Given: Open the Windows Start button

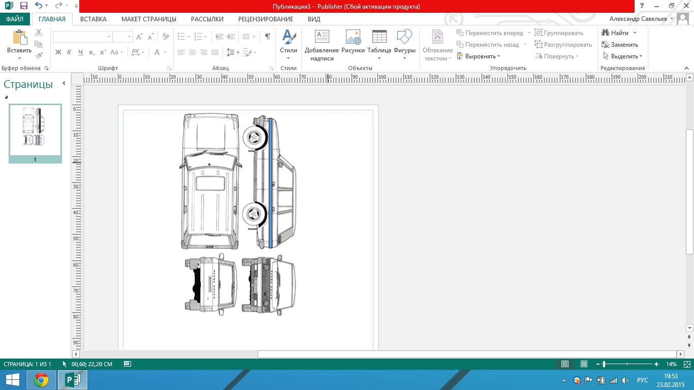Looking at the screenshot, I should pos(12,380).
